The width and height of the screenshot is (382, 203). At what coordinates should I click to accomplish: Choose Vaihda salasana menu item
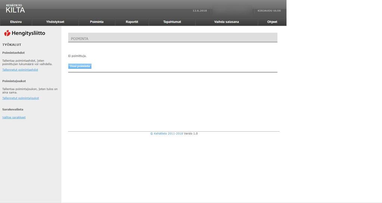[226, 22]
